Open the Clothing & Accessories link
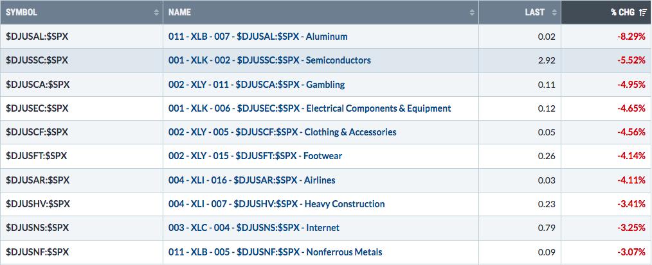 (x=282, y=132)
